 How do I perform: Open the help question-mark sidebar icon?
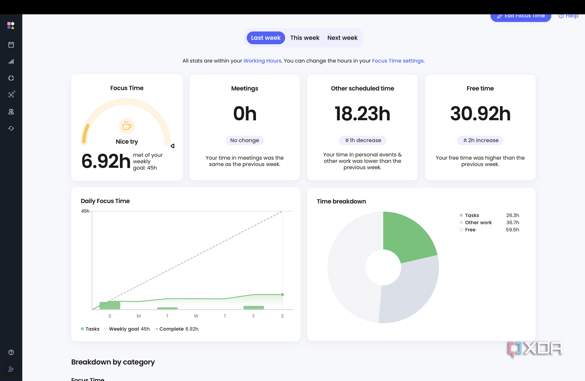(x=11, y=352)
